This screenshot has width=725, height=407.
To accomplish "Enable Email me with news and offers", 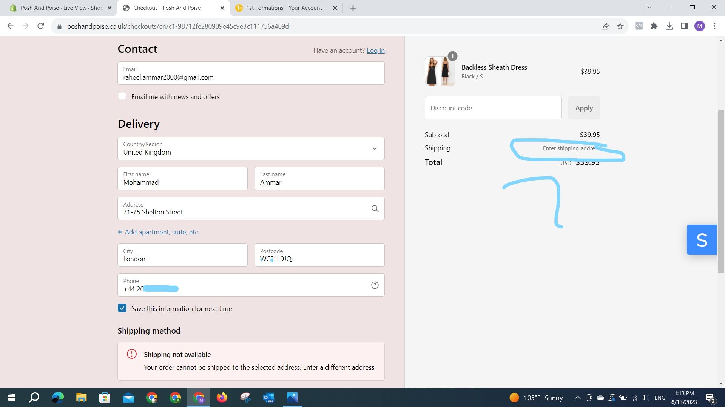I will [122, 96].
